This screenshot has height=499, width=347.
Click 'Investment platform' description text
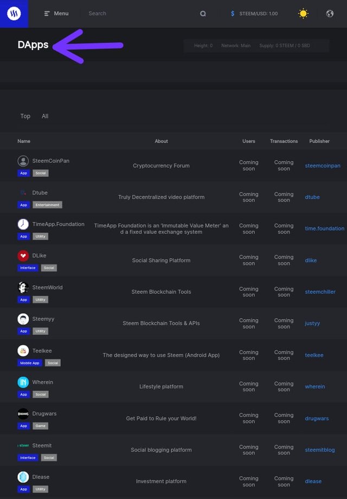click(x=162, y=482)
